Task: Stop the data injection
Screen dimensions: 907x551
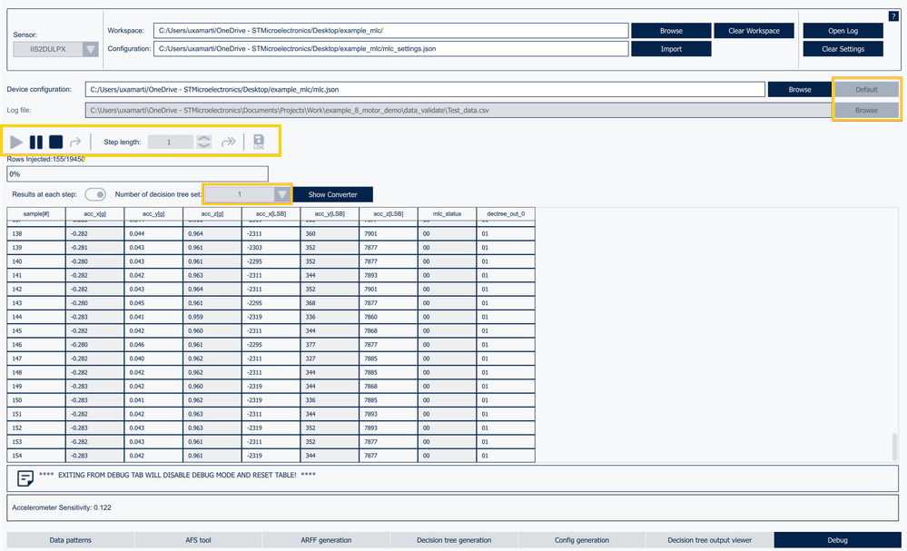Action: pyautogui.click(x=55, y=142)
